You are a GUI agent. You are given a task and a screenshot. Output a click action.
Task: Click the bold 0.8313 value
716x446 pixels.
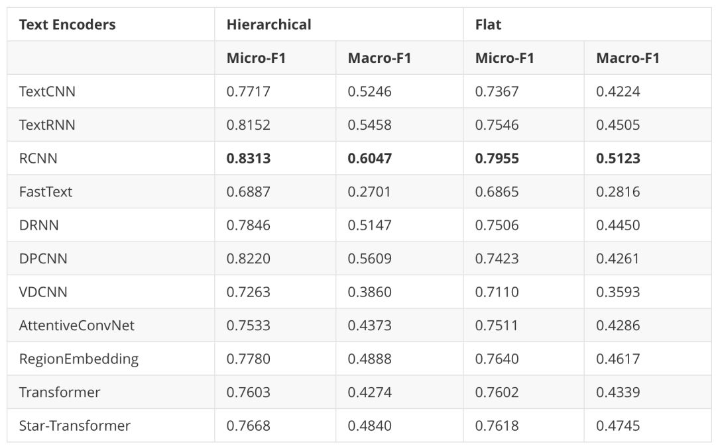pyautogui.click(x=249, y=158)
